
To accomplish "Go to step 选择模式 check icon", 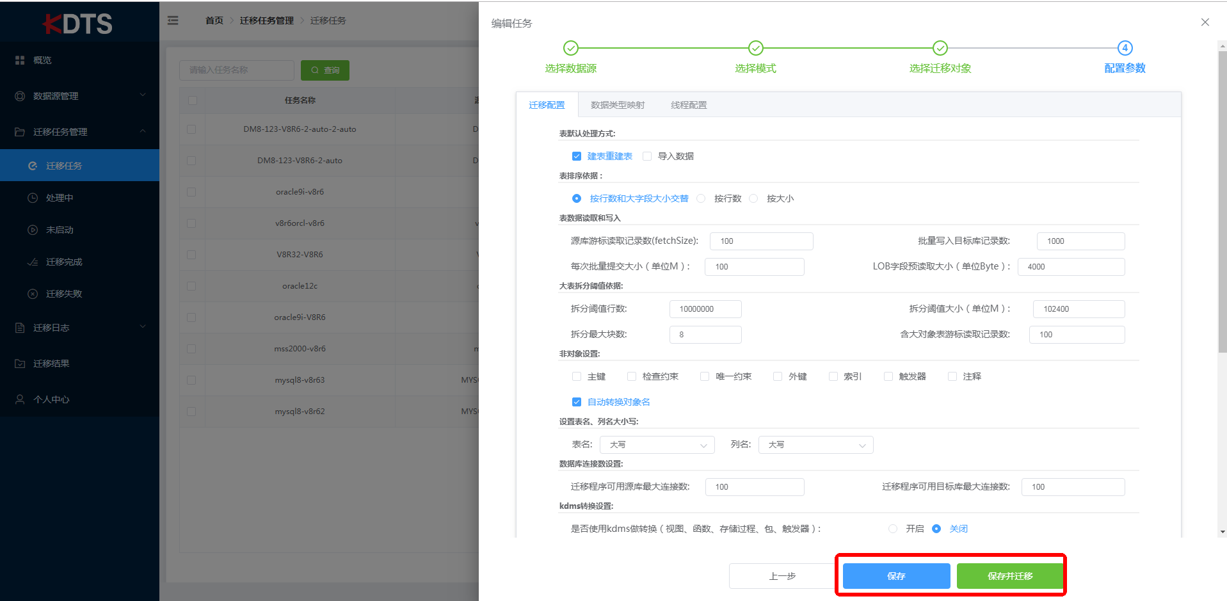I will pos(756,48).
